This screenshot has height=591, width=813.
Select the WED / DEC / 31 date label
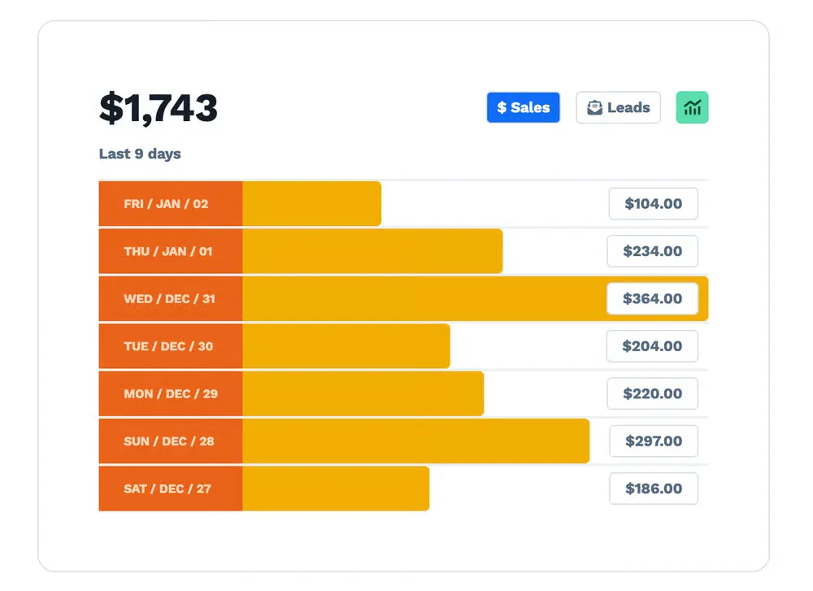(170, 298)
